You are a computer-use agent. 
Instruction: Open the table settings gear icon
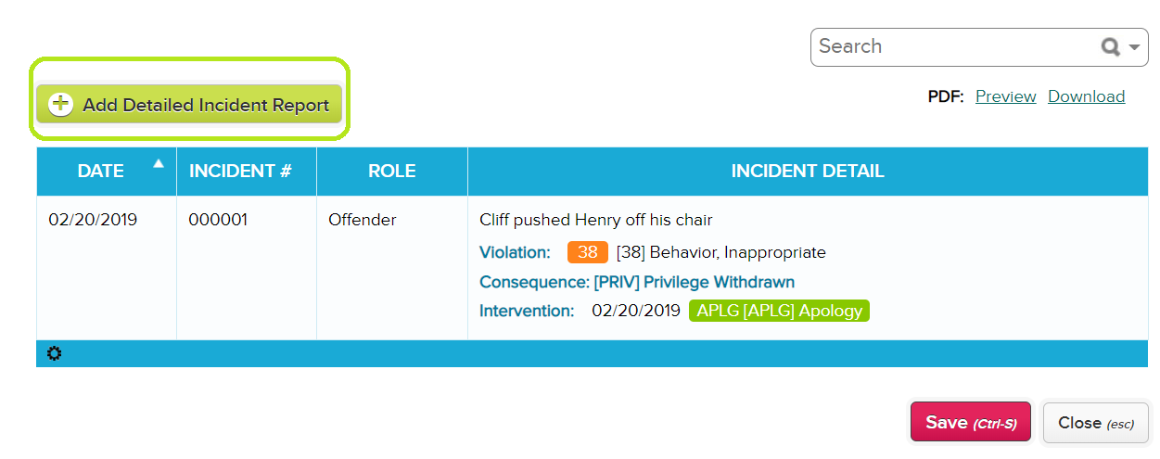[54, 353]
